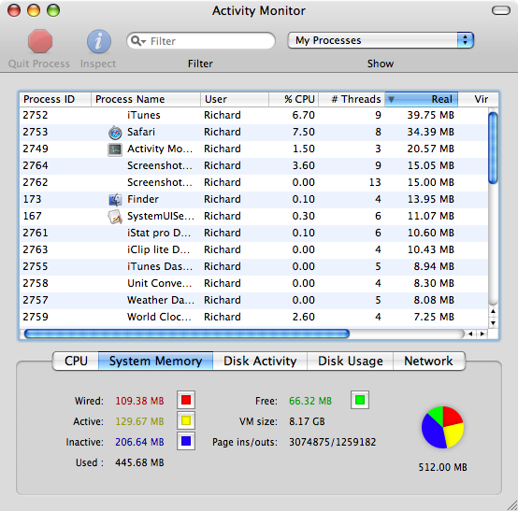Select the SystemUISe... process name

pyautogui.click(x=161, y=216)
